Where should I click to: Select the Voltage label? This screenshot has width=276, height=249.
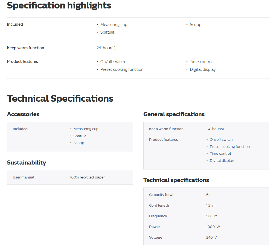(x=156, y=238)
